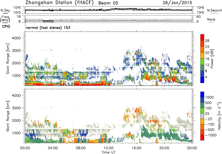This screenshot has height=154, width=222.
Task: Click the '100' Velocity colorbar label
Action: [x=208, y=108]
